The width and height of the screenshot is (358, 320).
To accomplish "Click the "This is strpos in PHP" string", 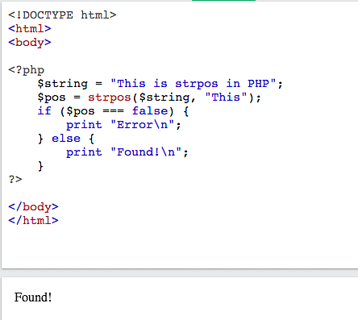I will click(194, 84).
